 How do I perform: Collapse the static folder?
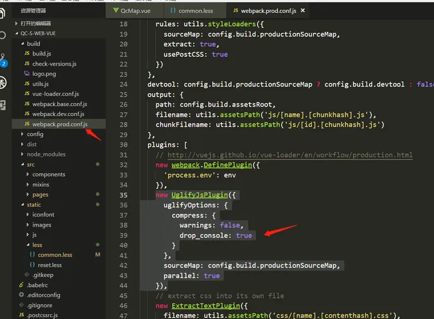coord(22,205)
